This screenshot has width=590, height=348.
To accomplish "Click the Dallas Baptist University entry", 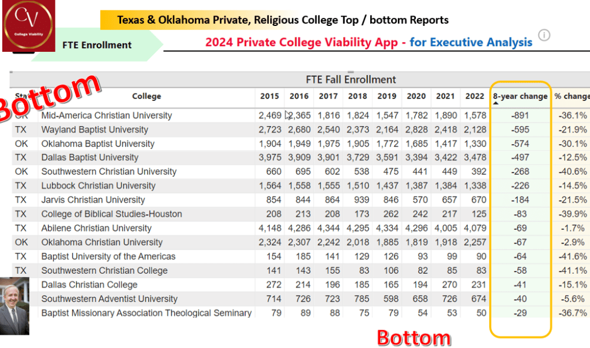I will 90,157.
